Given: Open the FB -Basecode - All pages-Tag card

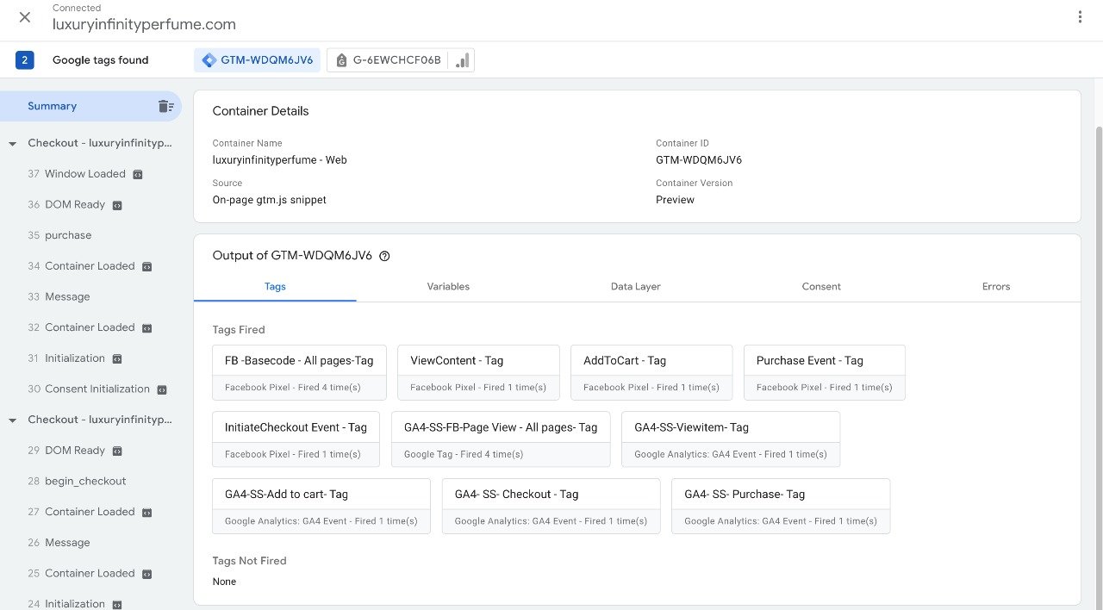Looking at the screenshot, I should pyautogui.click(x=299, y=372).
